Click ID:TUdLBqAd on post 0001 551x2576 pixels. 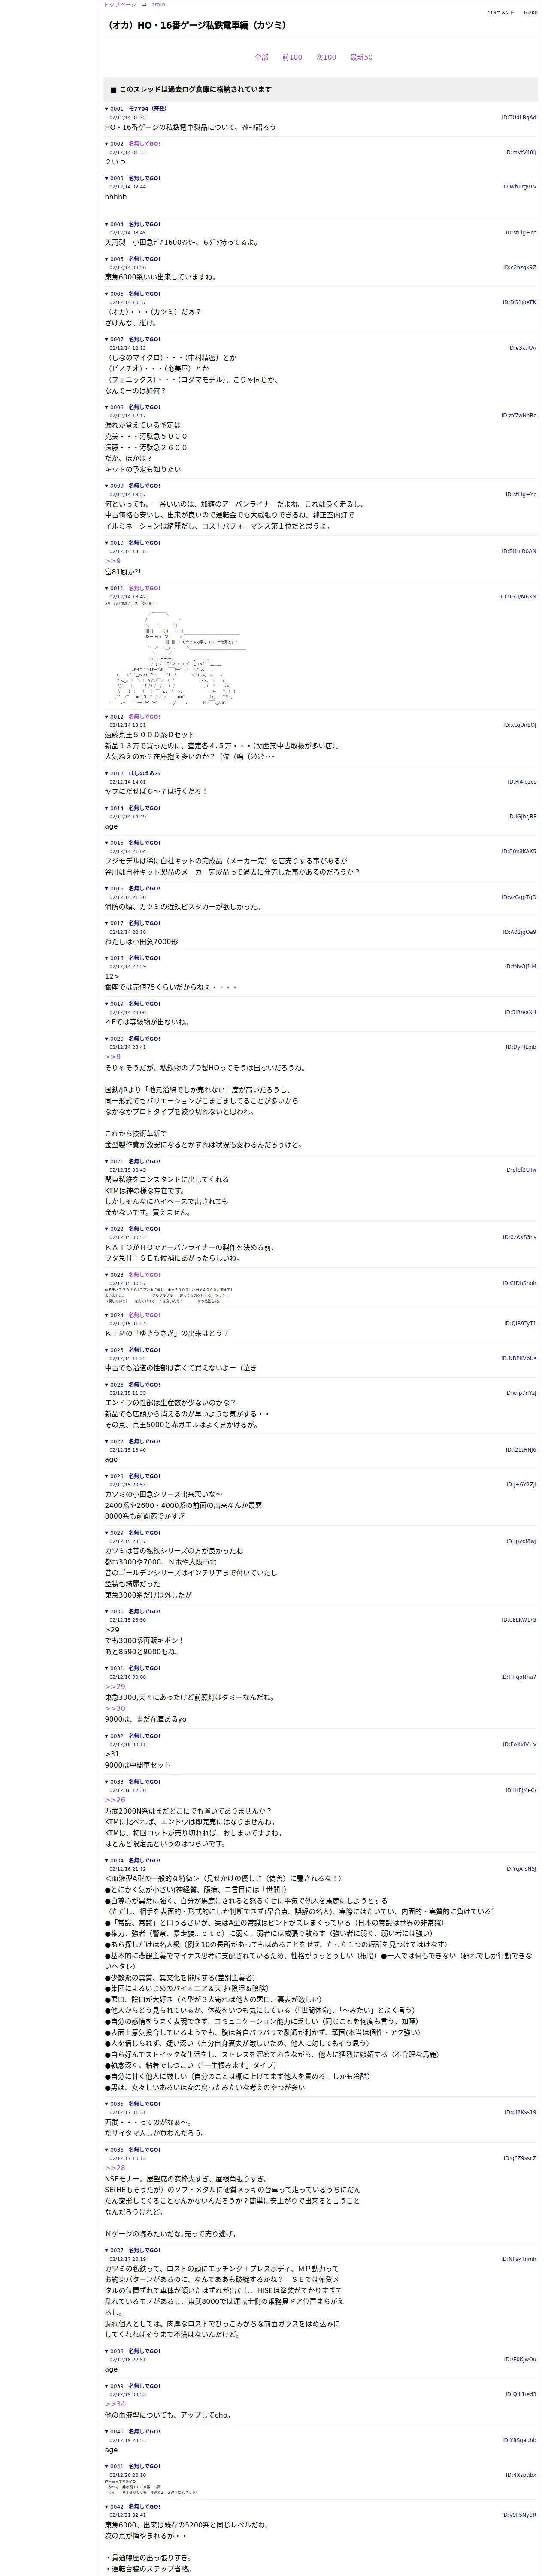point(519,118)
